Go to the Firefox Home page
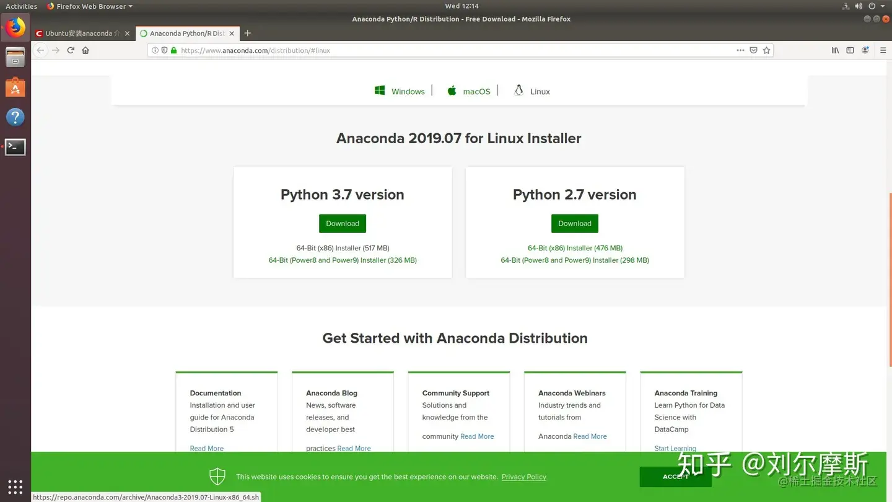 point(85,50)
